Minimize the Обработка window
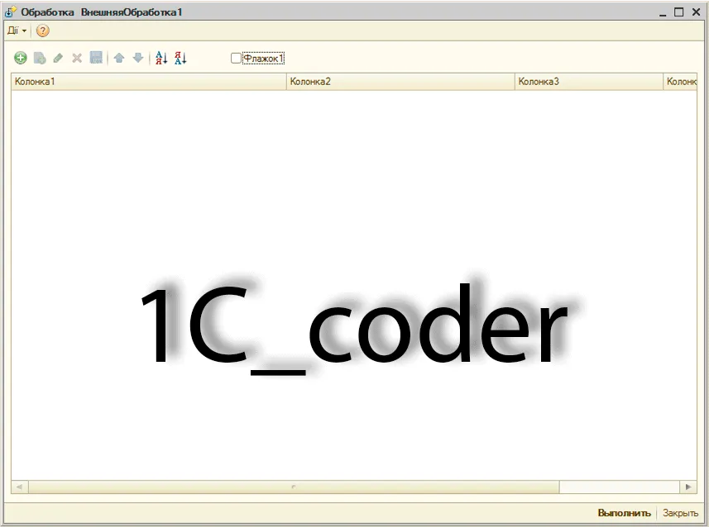This screenshot has width=709, height=527. [663, 12]
